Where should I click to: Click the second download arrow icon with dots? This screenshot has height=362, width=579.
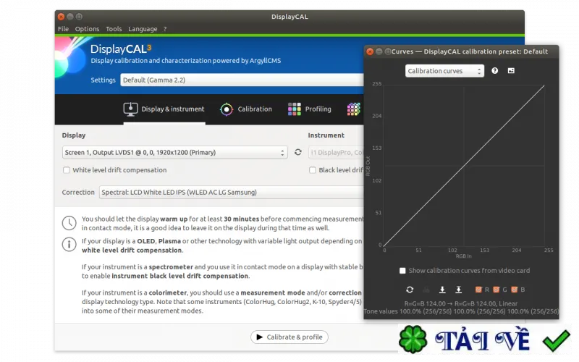click(x=458, y=290)
